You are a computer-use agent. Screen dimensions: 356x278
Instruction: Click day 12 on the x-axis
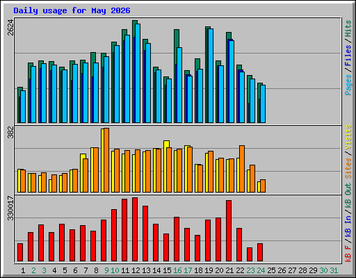point(136,270)
